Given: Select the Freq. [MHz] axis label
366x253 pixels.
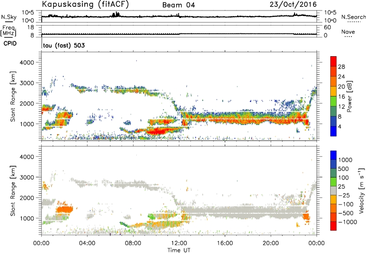Looking at the screenshot, I should click(x=8, y=31).
